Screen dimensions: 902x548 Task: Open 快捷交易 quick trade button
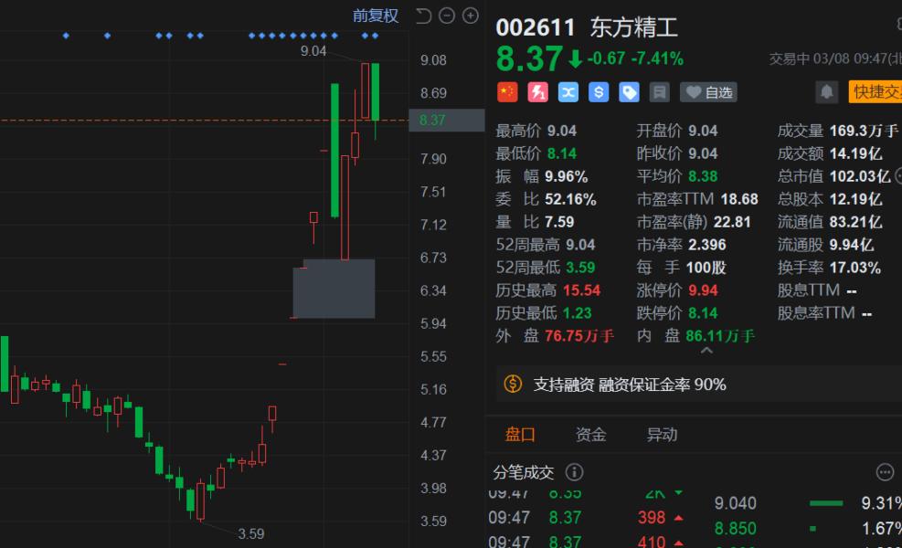click(x=875, y=92)
